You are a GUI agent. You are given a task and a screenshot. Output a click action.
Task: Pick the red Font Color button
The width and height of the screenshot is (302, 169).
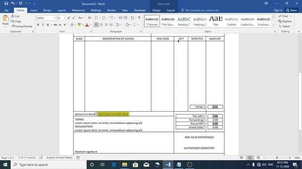click(x=87, y=25)
